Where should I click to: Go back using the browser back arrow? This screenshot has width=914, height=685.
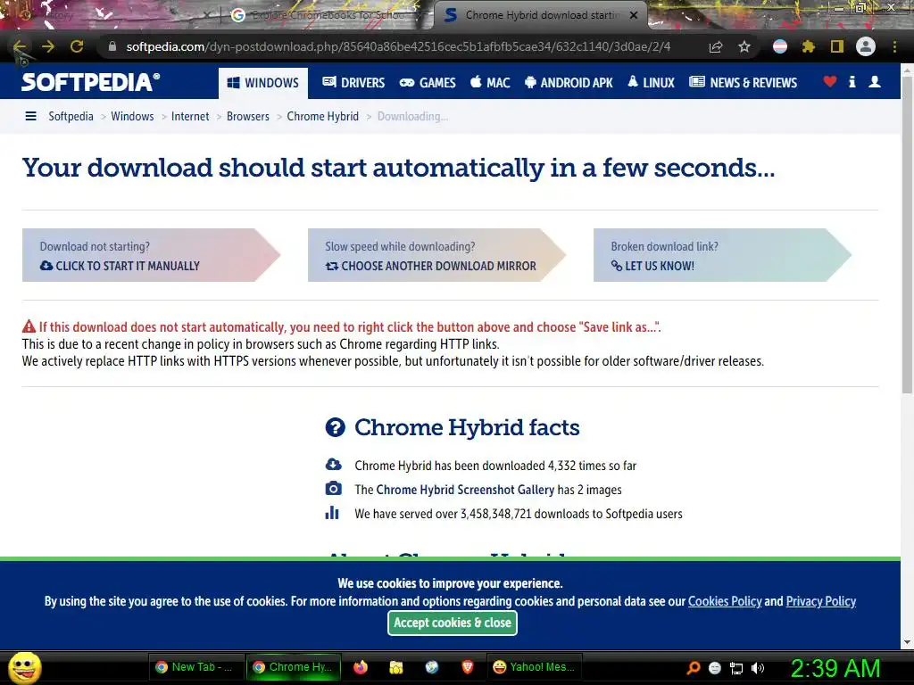point(20,46)
